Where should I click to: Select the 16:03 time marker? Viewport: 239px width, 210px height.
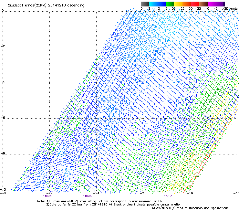47,196
